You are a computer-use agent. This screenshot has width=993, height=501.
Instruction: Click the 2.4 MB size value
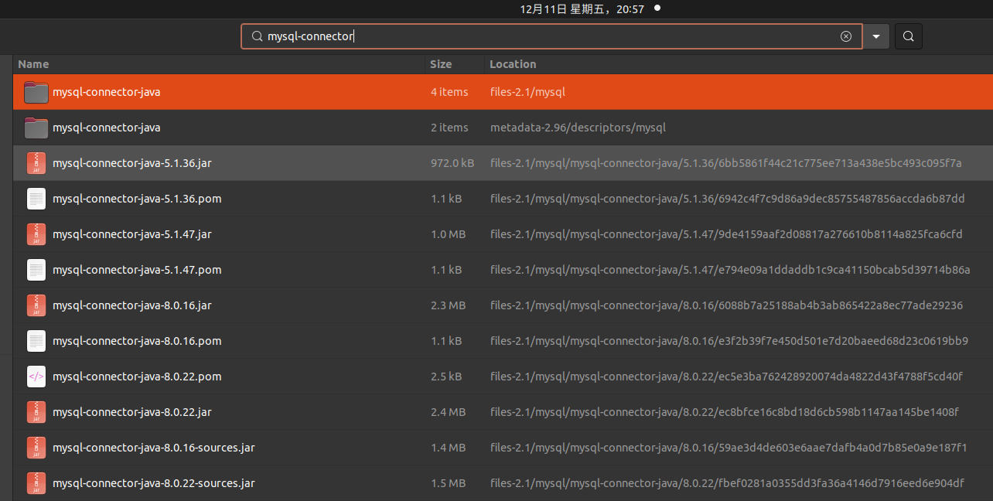tap(449, 412)
